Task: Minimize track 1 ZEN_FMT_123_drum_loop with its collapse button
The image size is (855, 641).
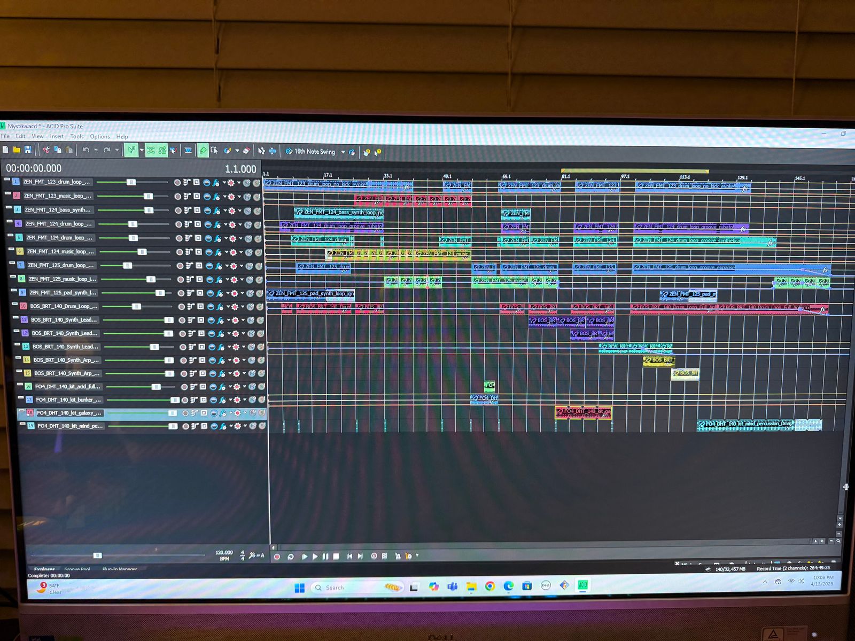Action: [7, 180]
